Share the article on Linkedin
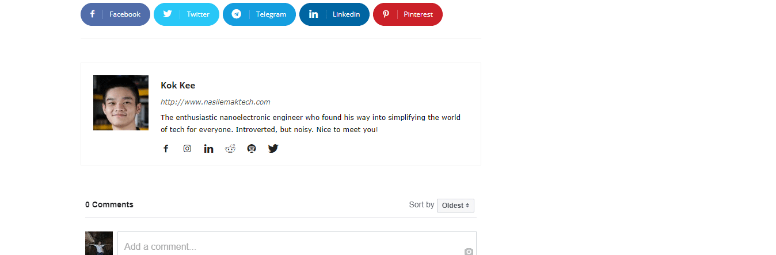The image size is (776, 255). [334, 14]
